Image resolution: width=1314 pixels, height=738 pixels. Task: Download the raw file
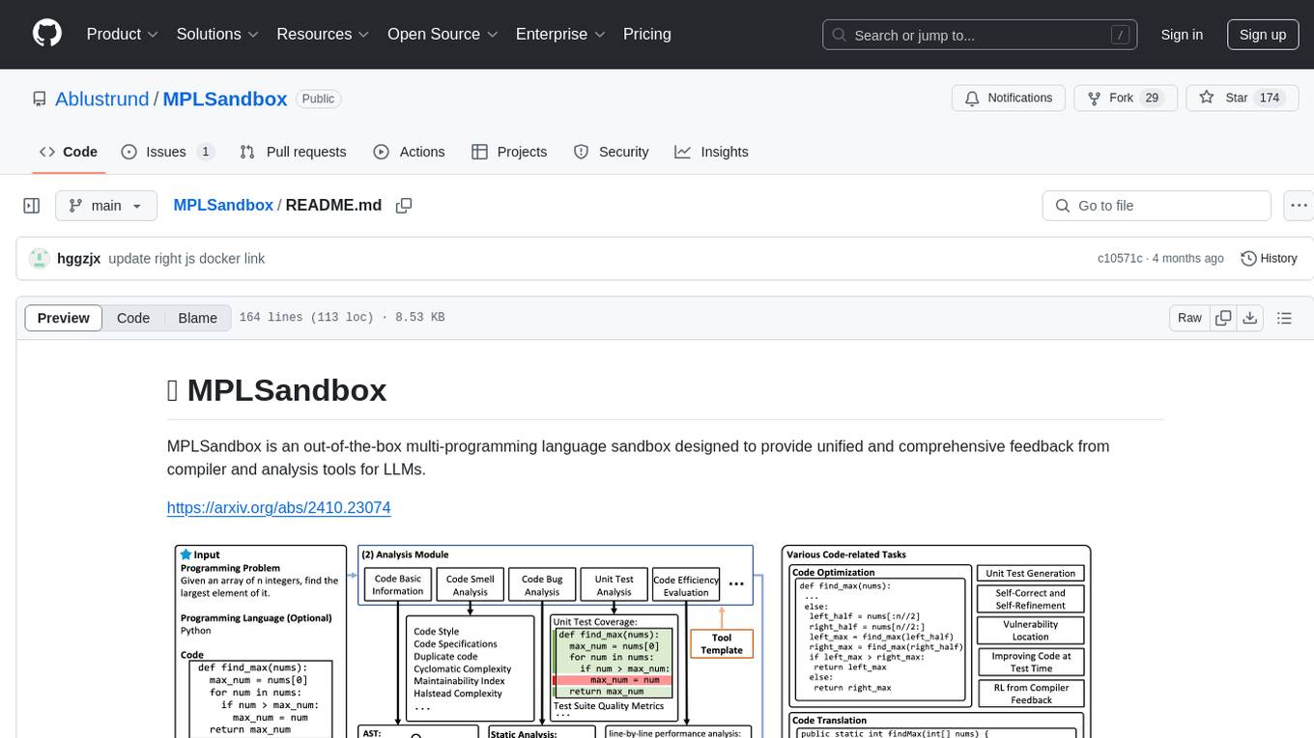click(1249, 318)
